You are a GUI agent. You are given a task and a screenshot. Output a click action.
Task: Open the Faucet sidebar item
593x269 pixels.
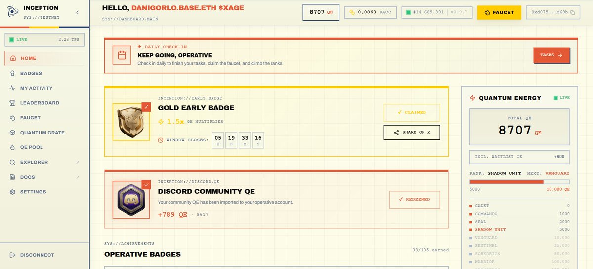45,118
